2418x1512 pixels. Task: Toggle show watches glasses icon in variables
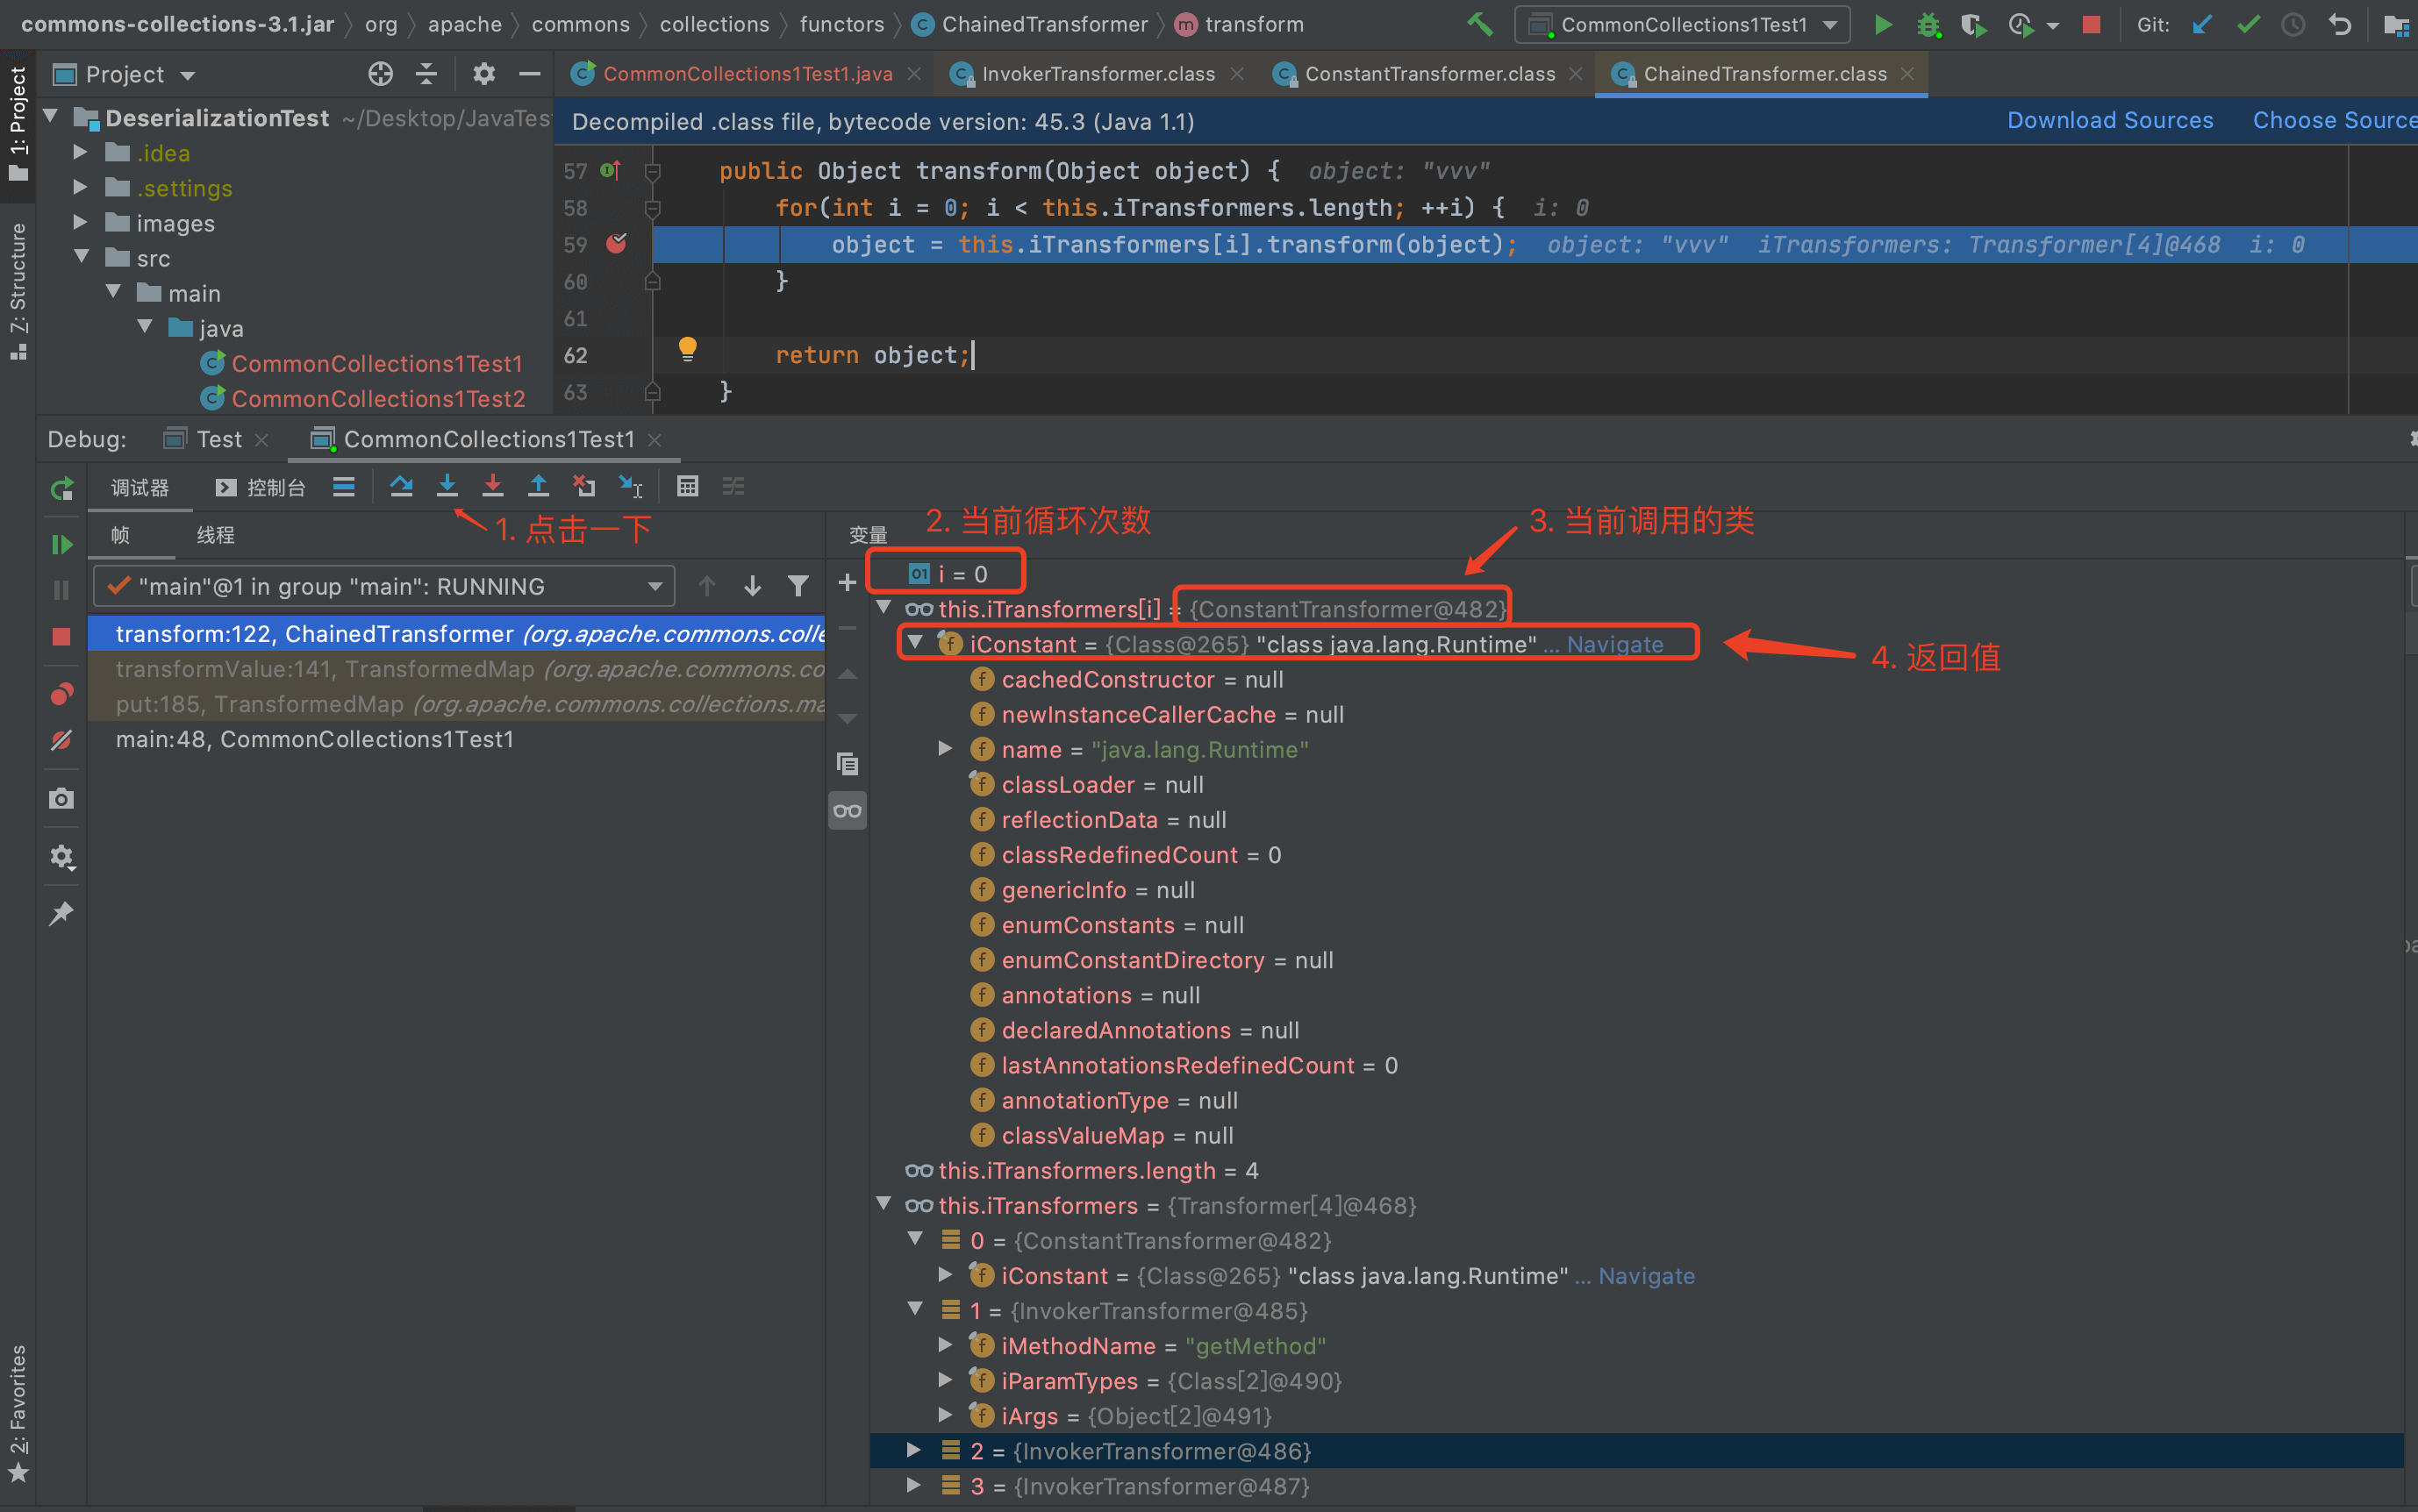point(848,811)
